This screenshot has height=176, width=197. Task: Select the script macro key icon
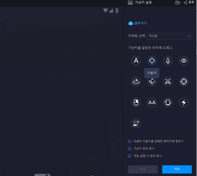click(136, 123)
